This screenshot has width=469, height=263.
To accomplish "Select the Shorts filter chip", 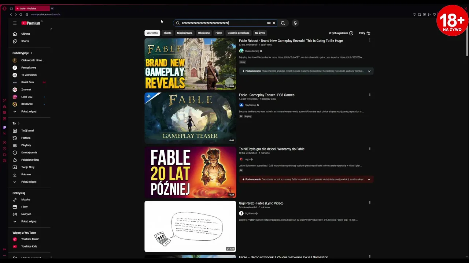I will tap(167, 33).
